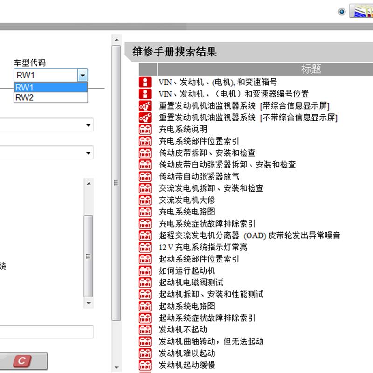Click the red C clear button

22,361
